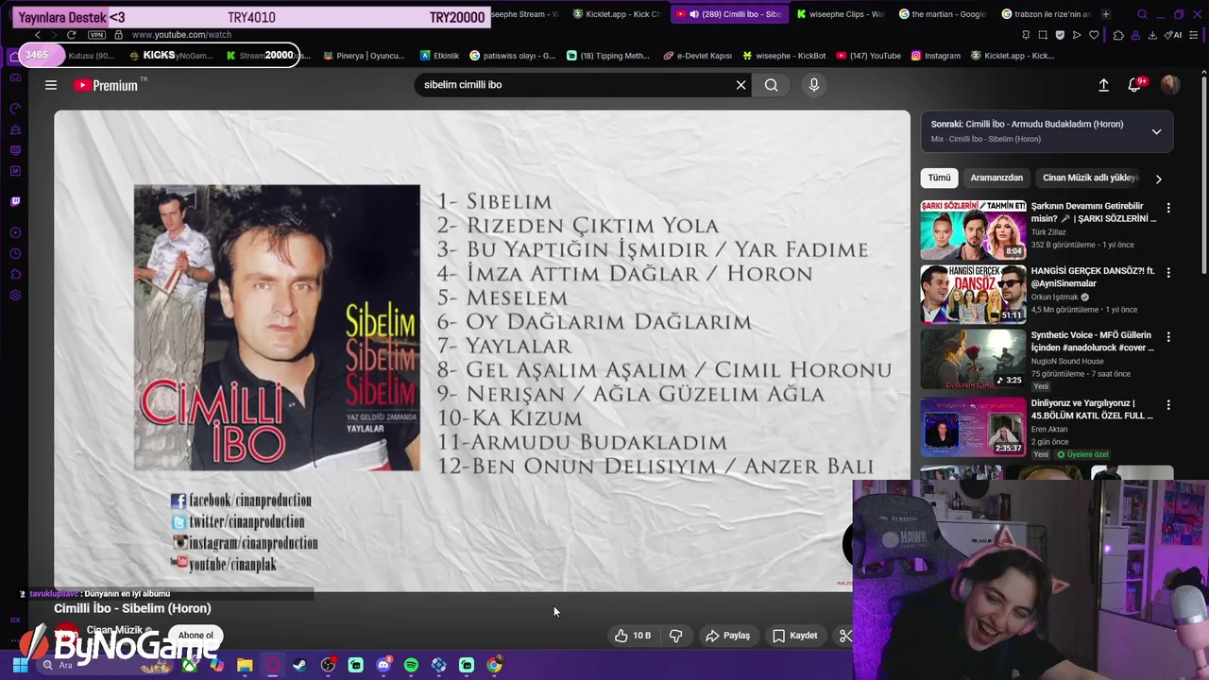Viewport: 1209px width, 680px height.
Task: Open the Etkinlik bookmark
Action: (x=439, y=56)
